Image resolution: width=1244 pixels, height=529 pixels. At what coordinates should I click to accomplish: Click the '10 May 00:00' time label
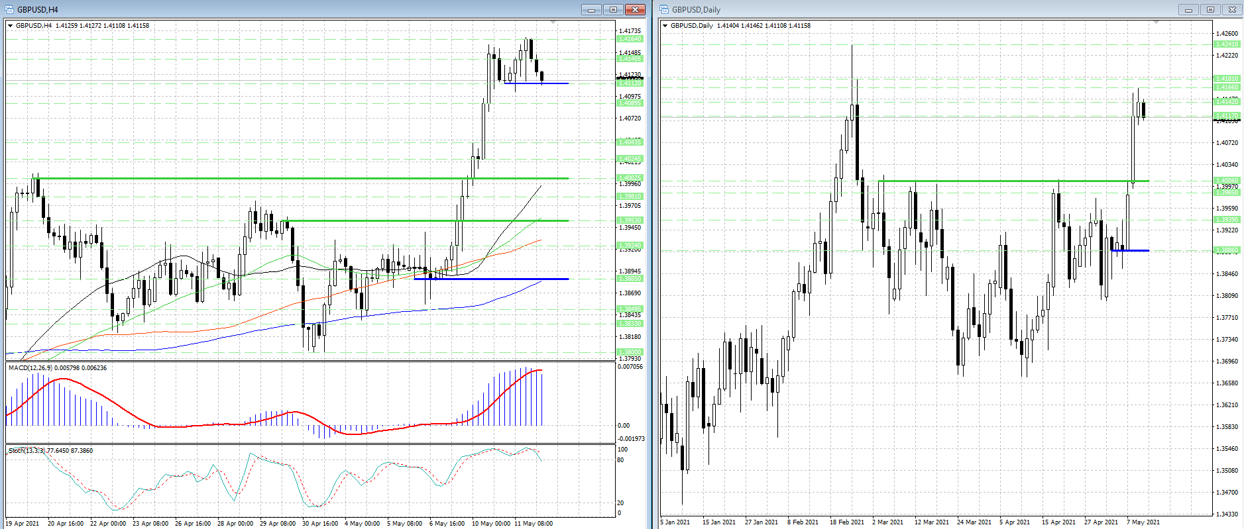click(491, 523)
